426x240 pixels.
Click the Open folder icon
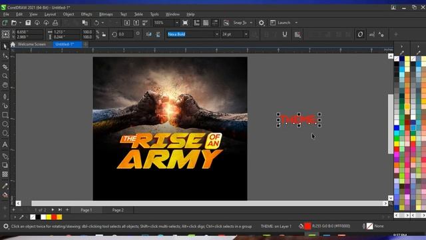(14, 23)
